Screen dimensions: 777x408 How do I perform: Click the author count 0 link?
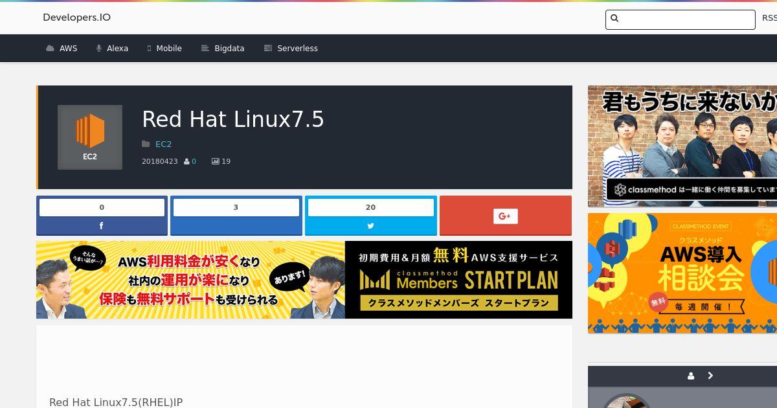[x=194, y=161]
